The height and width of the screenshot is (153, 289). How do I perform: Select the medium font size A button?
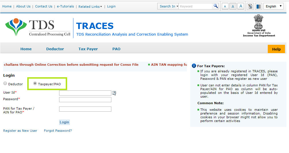(x=233, y=6)
